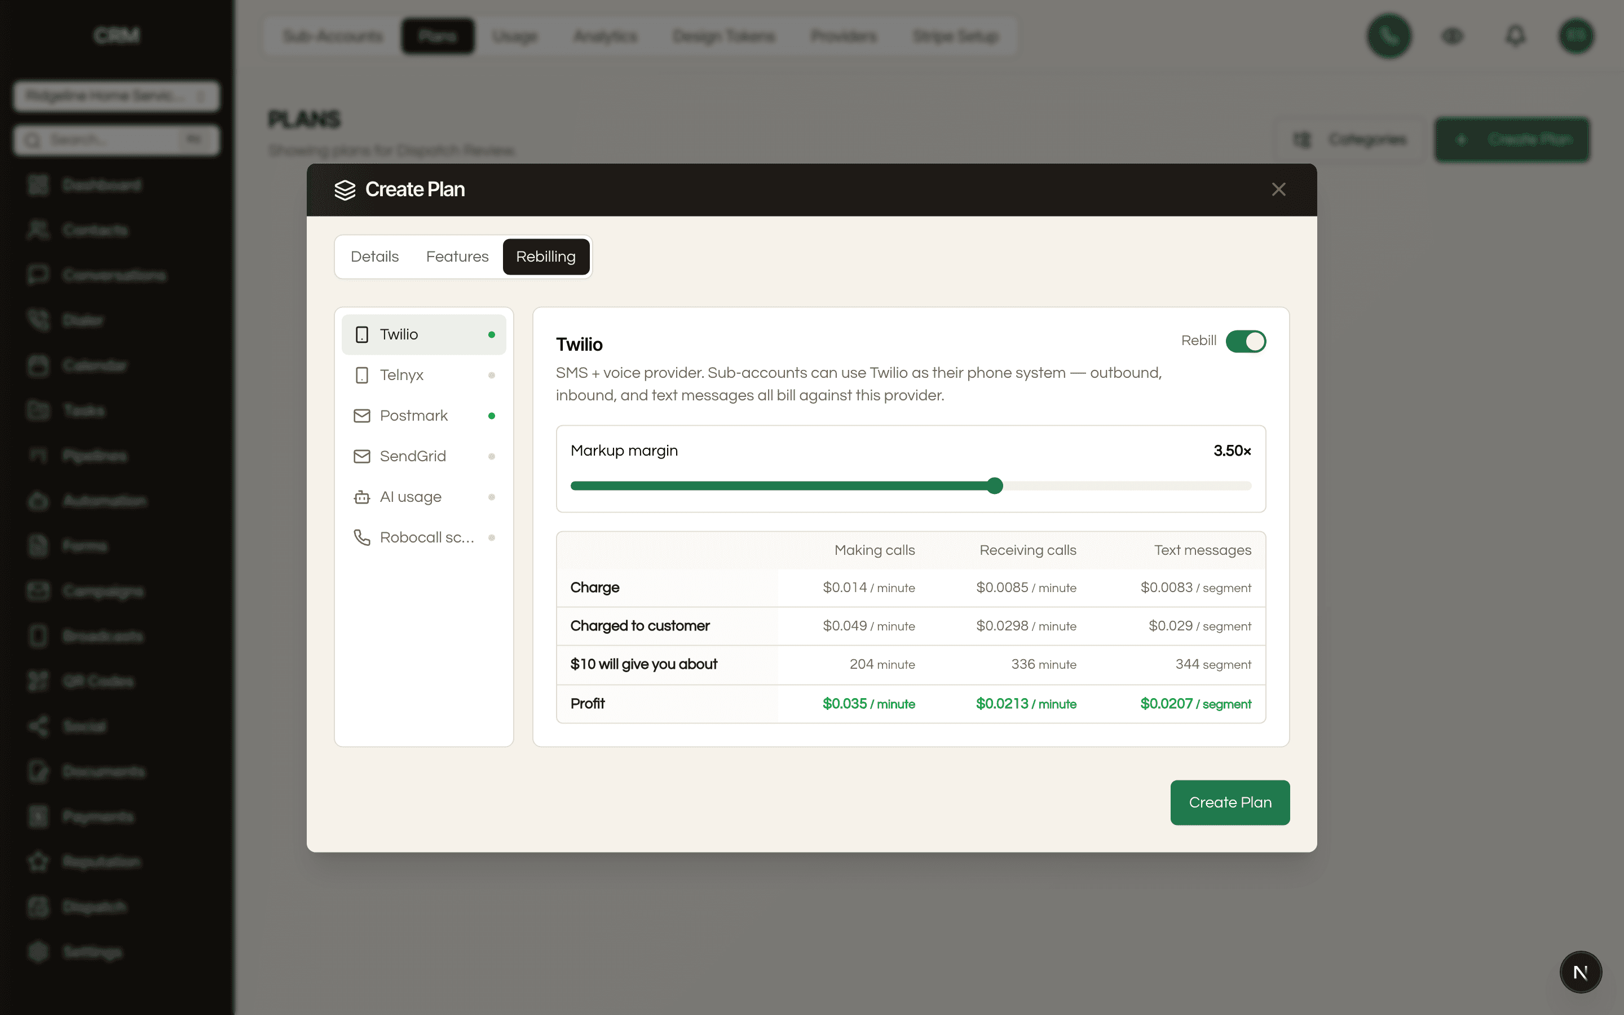Select Telnyx provider in the list
The image size is (1624, 1015).
pyautogui.click(x=423, y=374)
